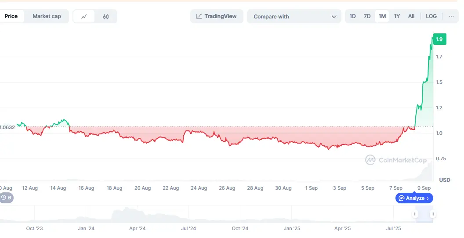Select the Price tab

(11, 16)
